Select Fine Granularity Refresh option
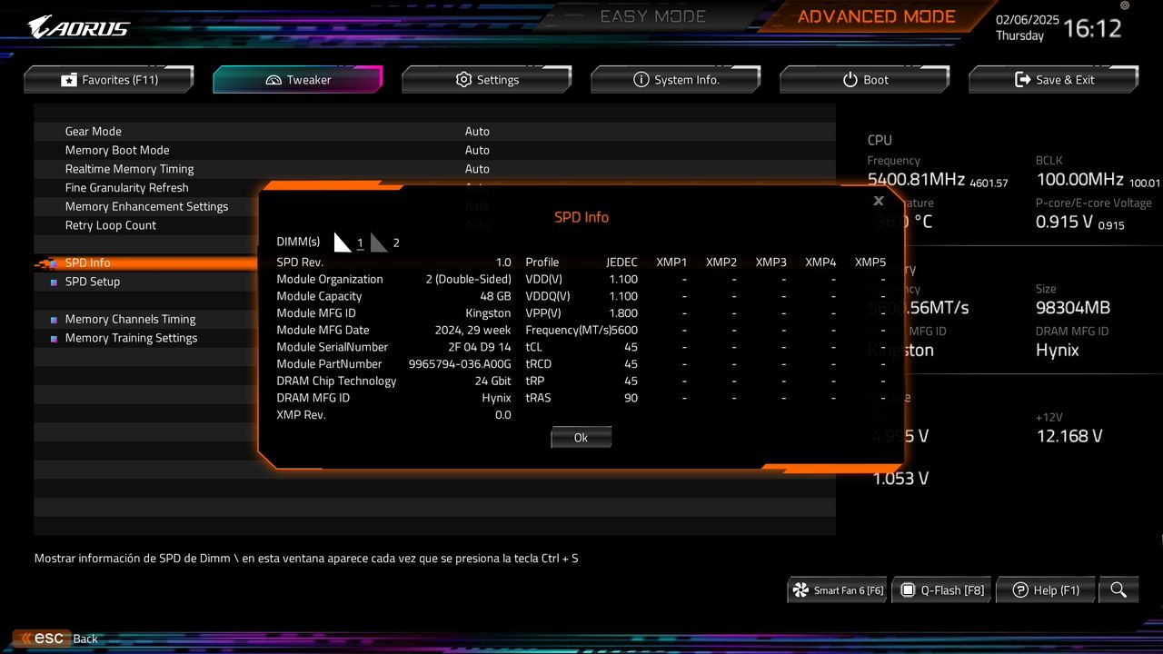1163x654 pixels. click(x=127, y=188)
